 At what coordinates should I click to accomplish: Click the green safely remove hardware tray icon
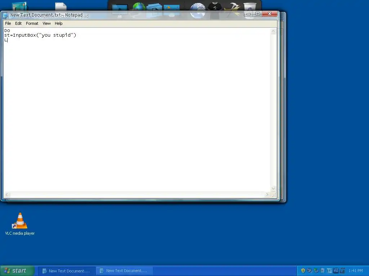316,271
